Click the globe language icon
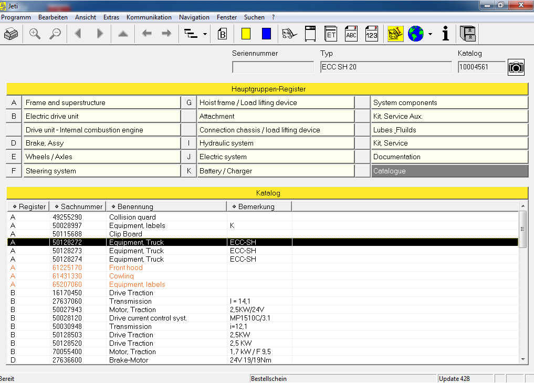Viewport: 534px width, 383px height. coord(415,34)
